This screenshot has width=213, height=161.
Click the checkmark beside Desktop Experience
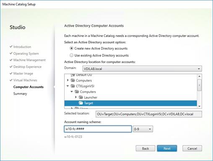coord(11,66)
